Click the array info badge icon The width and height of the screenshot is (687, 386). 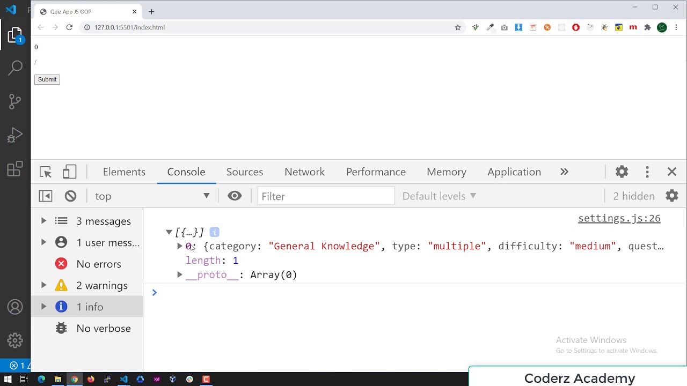pyautogui.click(x=214, y=232)
